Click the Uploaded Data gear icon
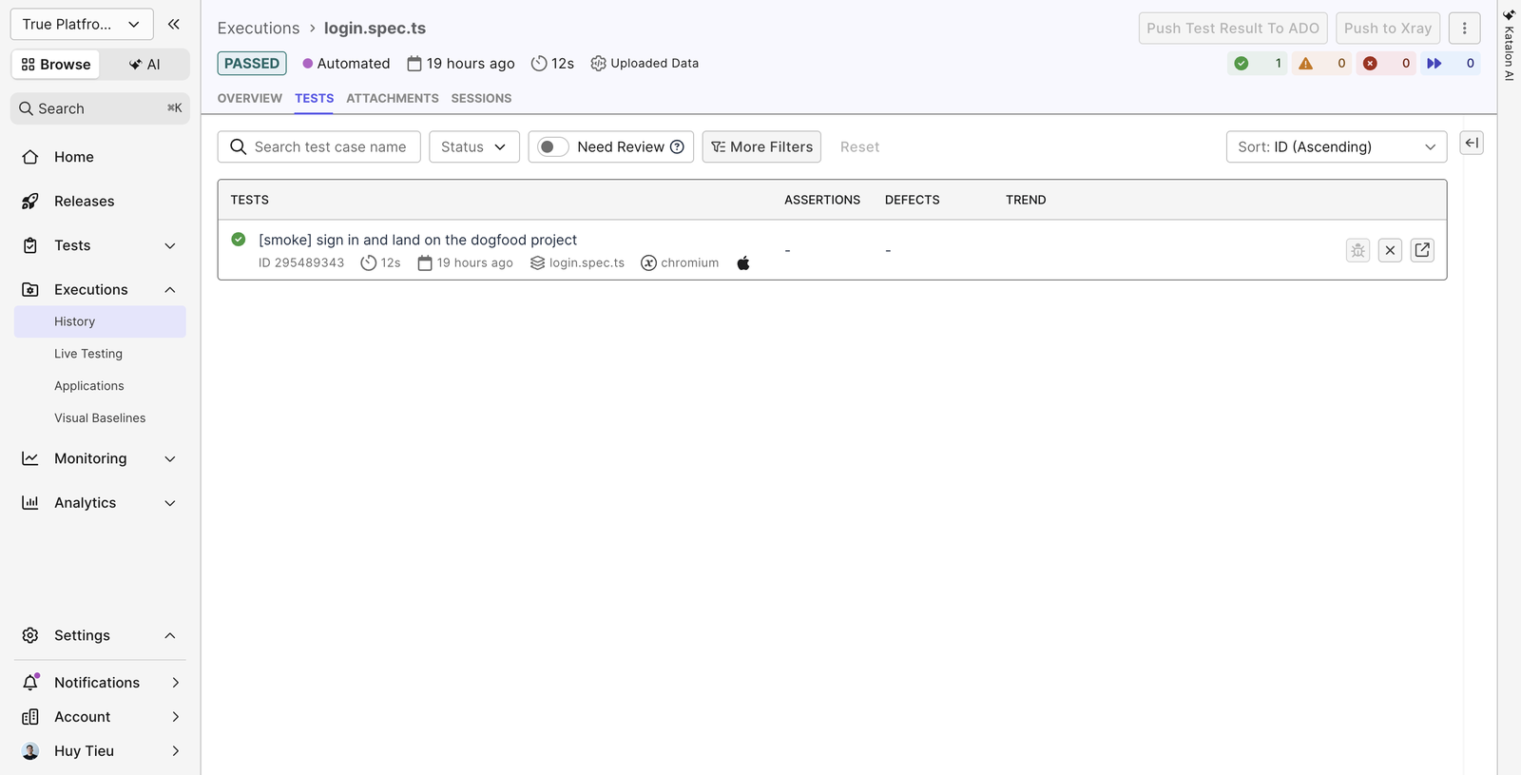Viewport: 1521px width, 775px height. [x=598, y=64]
